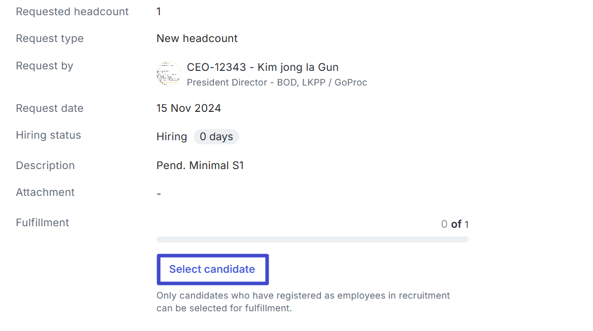Click the Attachment dash placeholder

point(159,194)
